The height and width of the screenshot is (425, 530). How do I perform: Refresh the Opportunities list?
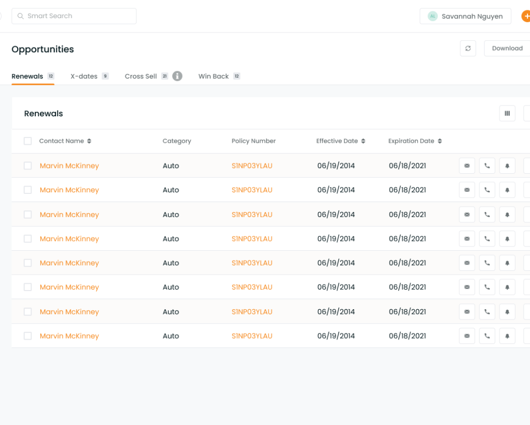tap(468, 48)
